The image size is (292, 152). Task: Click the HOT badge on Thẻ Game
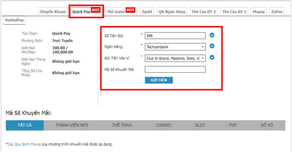[130, 10]
